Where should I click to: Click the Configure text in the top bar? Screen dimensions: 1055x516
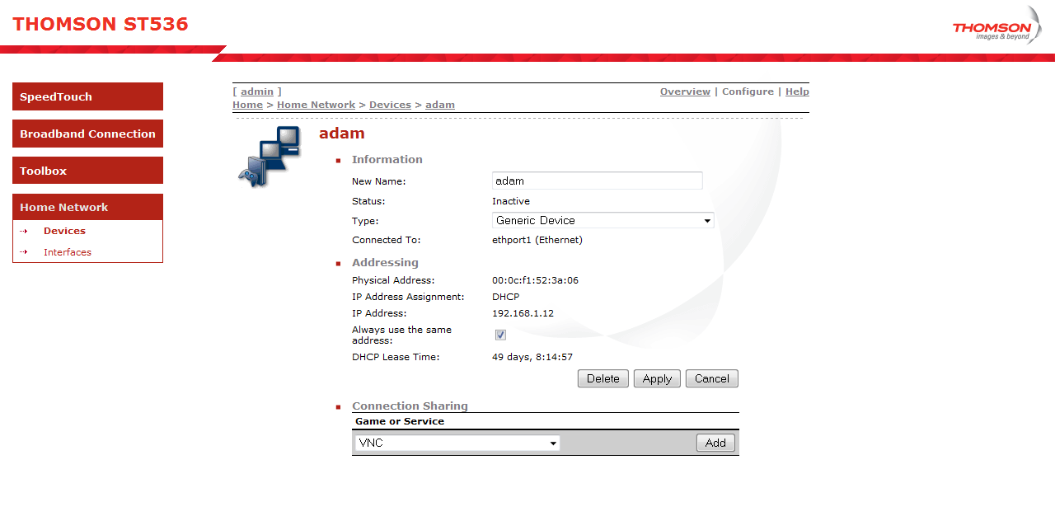click(x=748, y=91)
